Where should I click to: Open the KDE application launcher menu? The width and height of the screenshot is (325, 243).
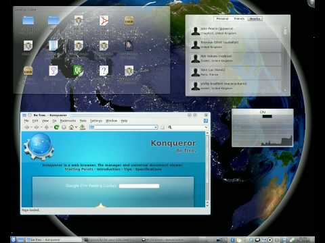click(13, 240)
